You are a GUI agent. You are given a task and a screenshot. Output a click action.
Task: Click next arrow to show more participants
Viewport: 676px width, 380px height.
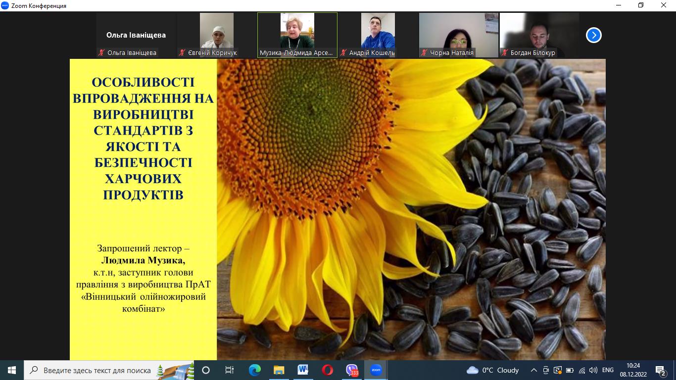(x=593, y=35)
